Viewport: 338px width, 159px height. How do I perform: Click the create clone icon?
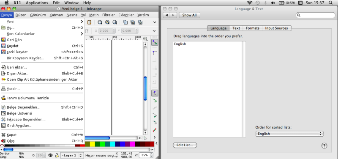click(x=133, y=22)
